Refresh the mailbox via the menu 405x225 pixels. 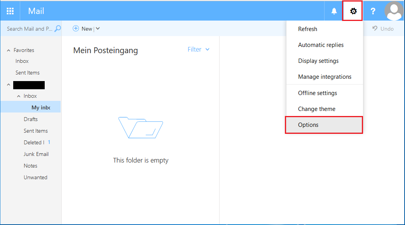click(307, 29)
